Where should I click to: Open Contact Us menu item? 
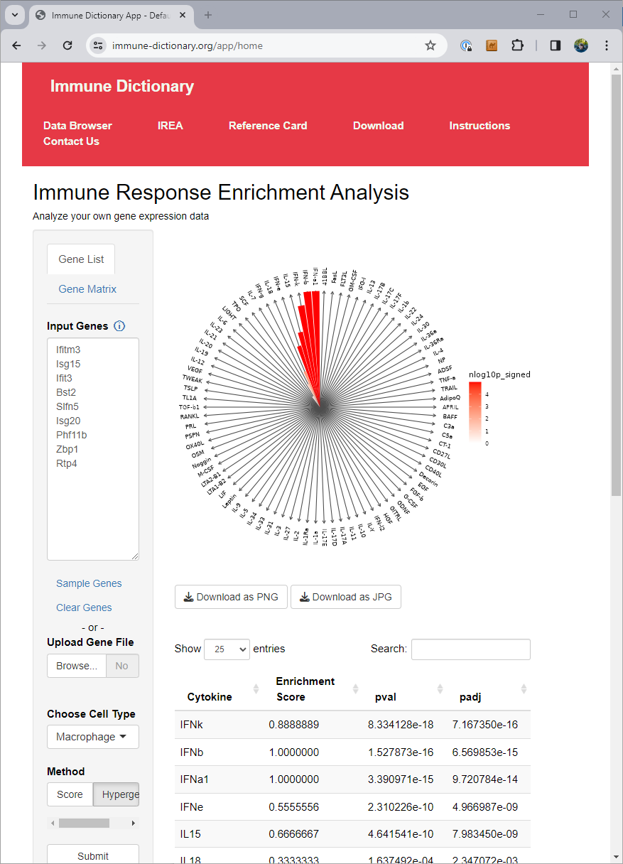[71, 141]
